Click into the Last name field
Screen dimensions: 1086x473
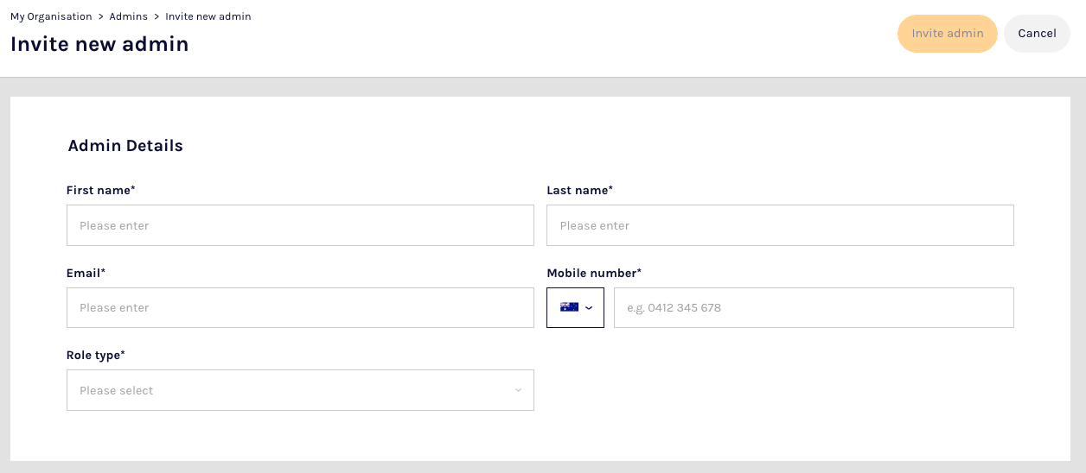(x=780, y=225)
